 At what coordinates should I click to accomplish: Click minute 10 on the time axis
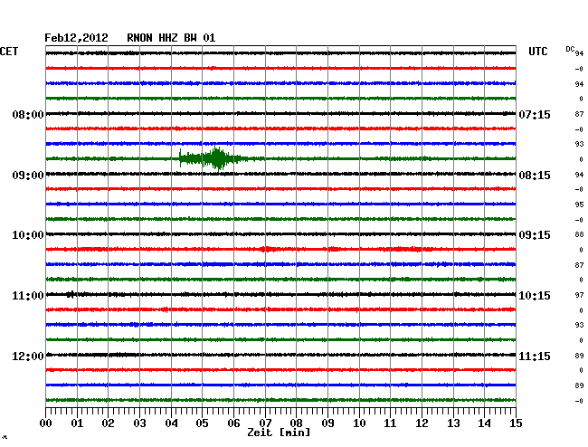(x=359, y=423)
